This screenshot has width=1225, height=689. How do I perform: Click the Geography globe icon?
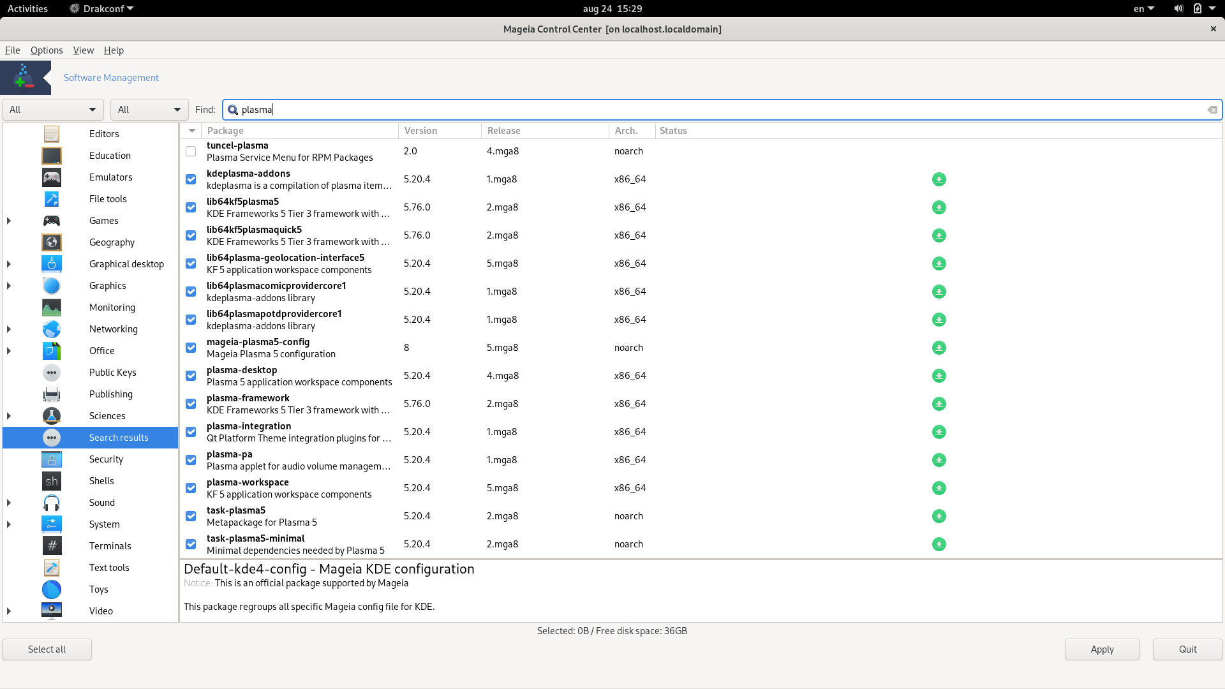[52, 242]
